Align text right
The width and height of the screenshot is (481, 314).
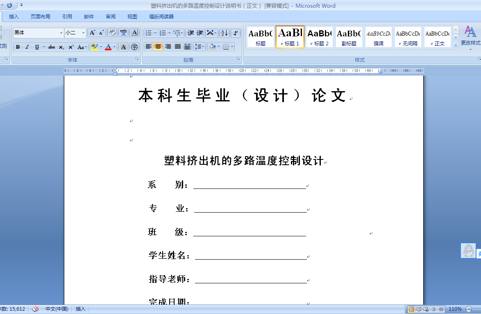[x=168, y=47]
